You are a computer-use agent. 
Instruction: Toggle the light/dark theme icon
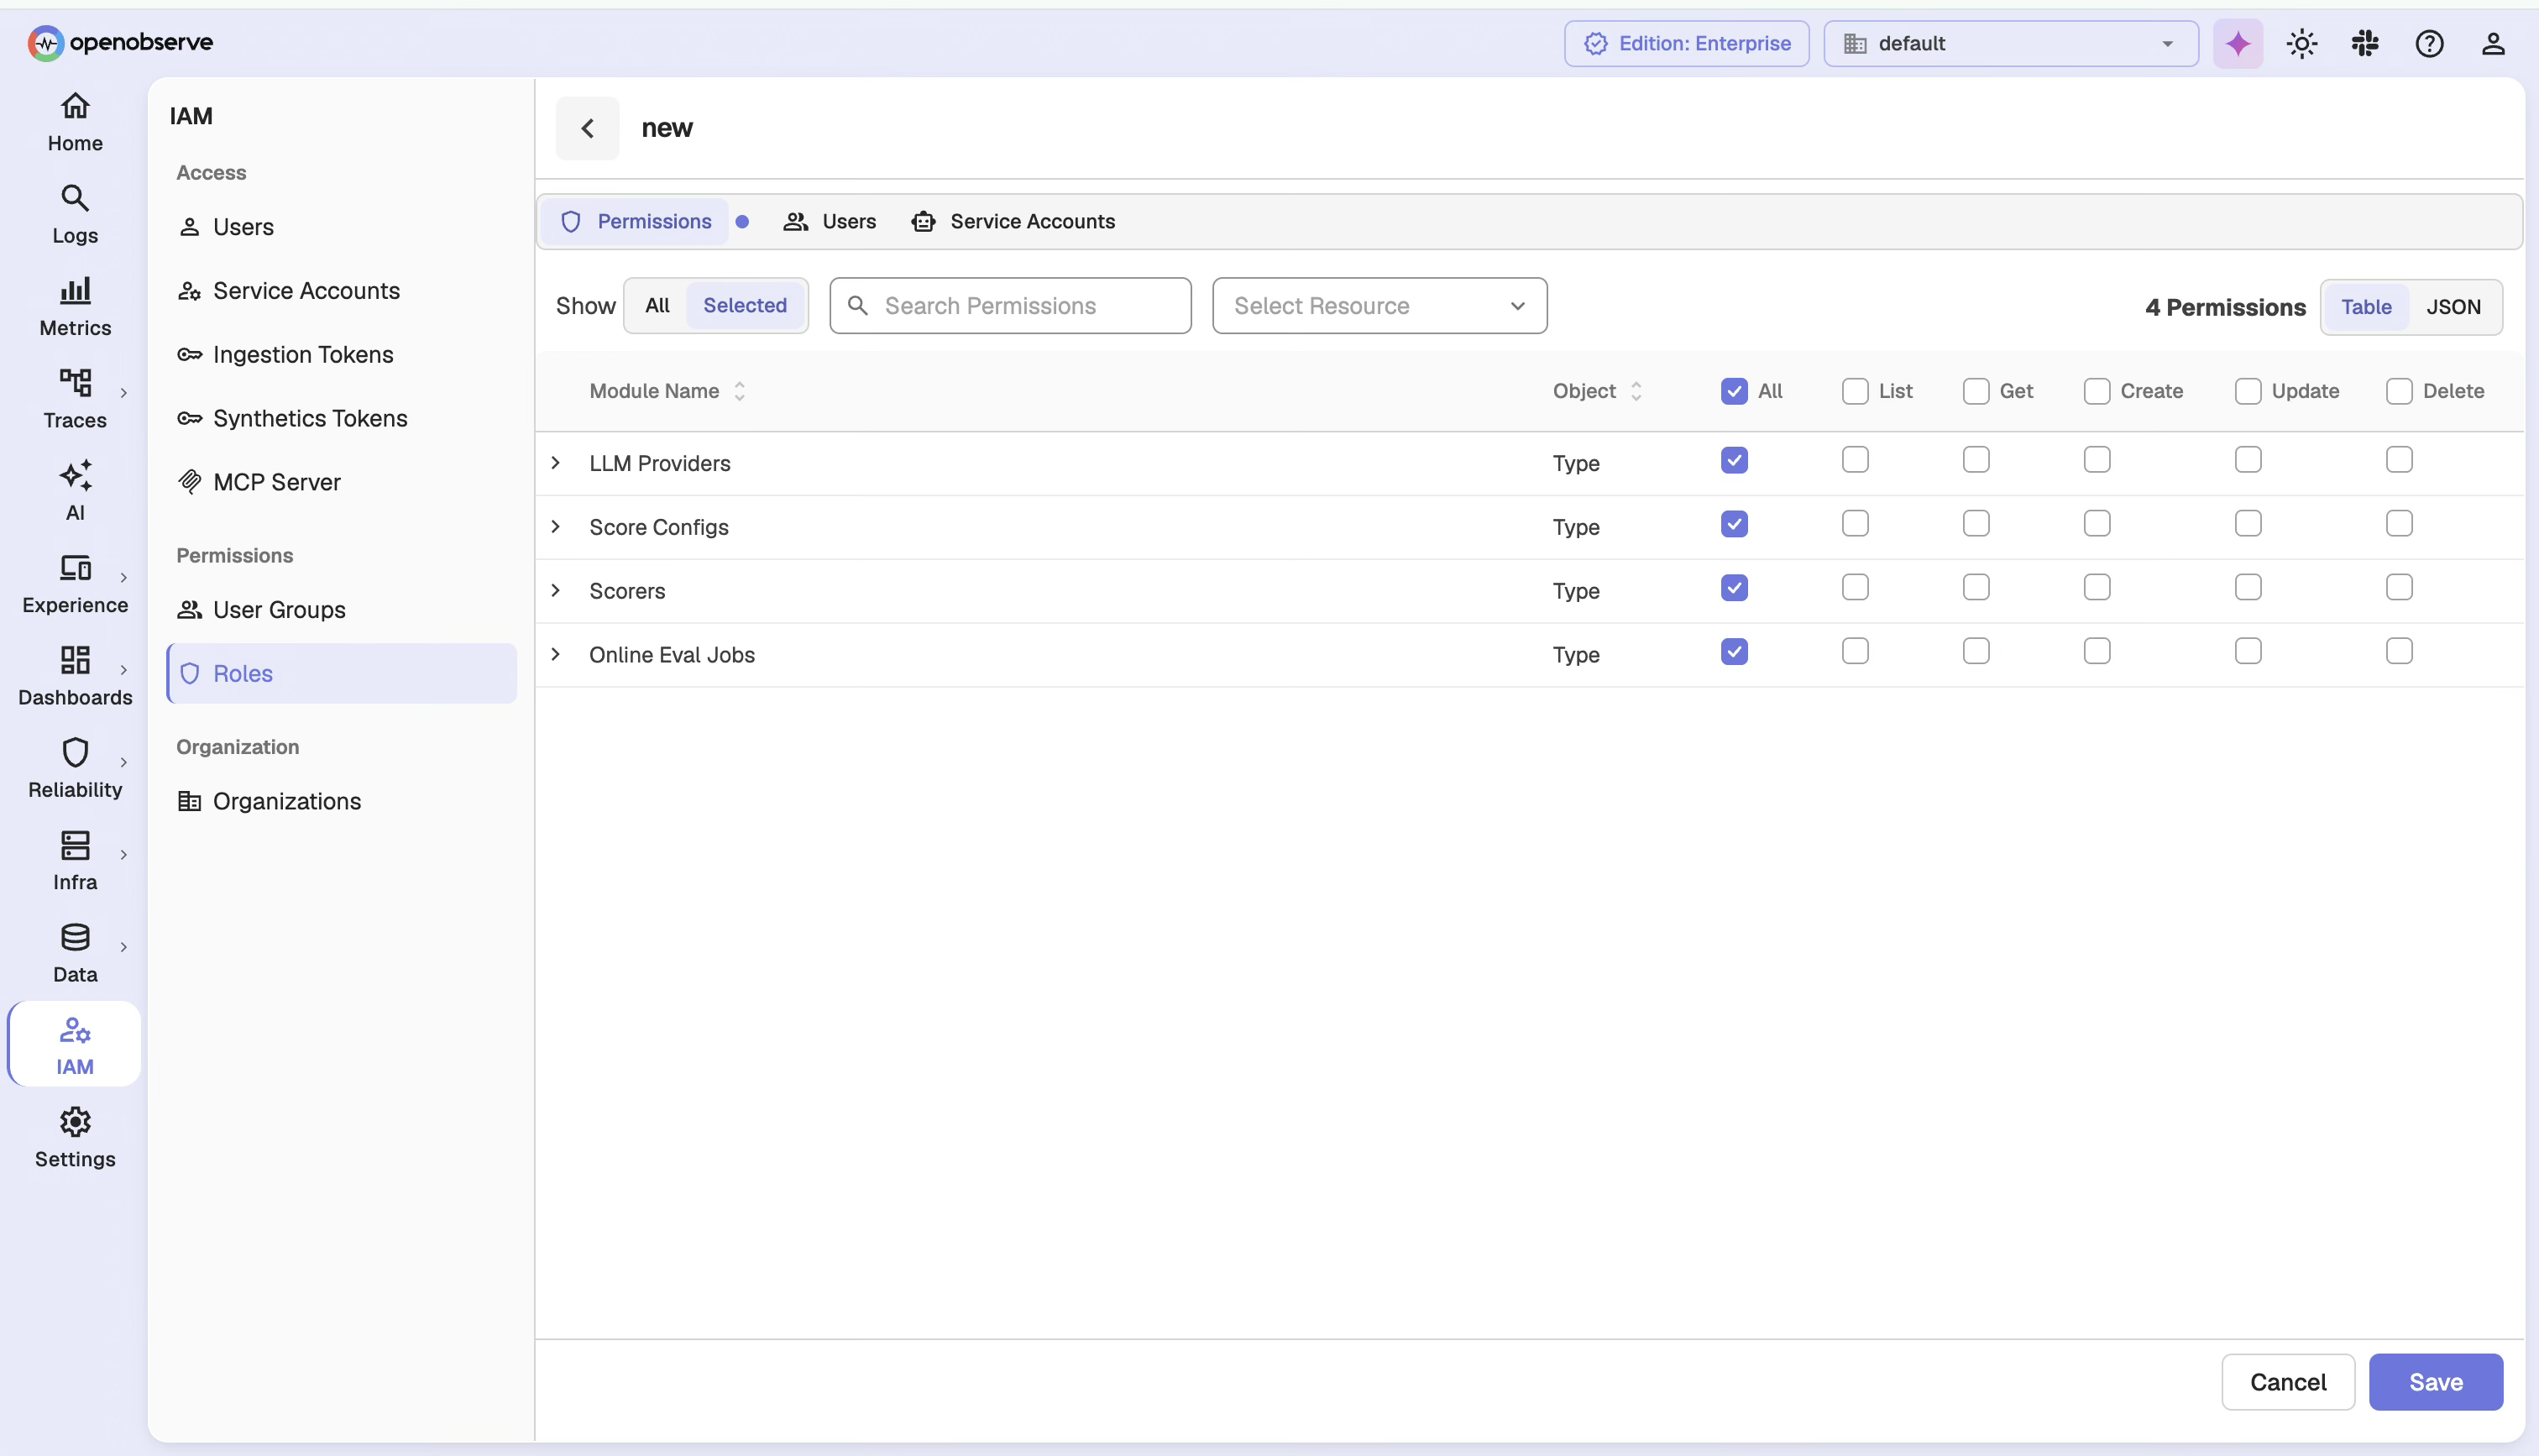click(x=2302, y=44)
